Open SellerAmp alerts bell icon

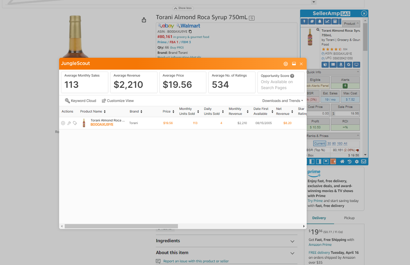(x=320, y=21)
